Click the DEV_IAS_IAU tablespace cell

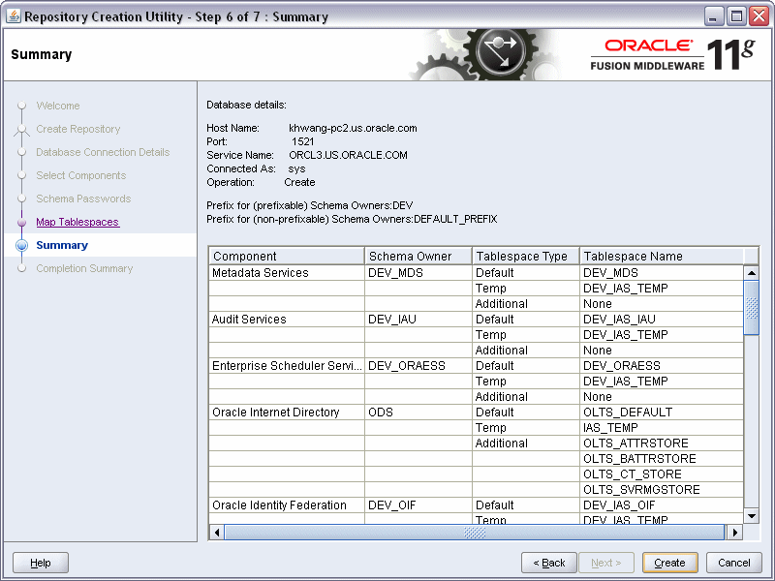click(x=662, y=320)
